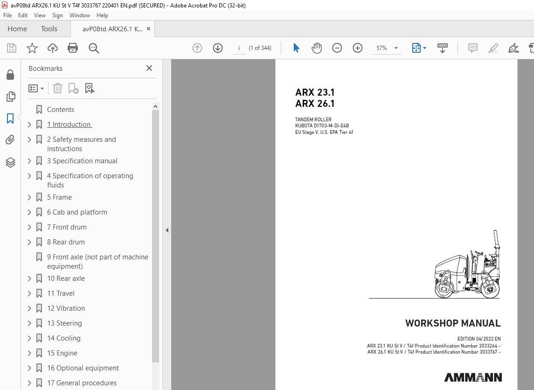The width and height of the screenshot is (534, 390).
Task: Open the Help menu
Action: point(102,15)
